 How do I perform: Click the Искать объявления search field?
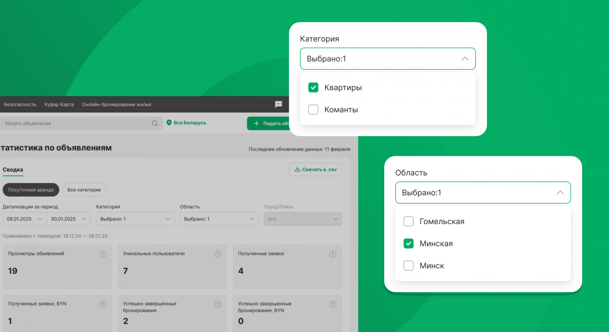point(81,123)
